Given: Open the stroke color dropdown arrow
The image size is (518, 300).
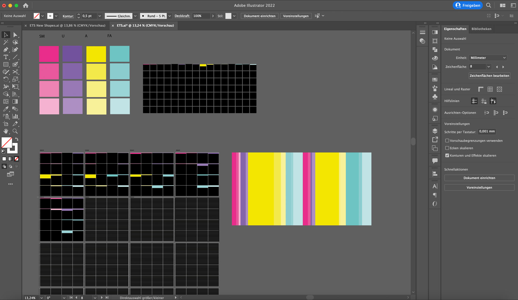Looking at the screenshot, I should 56,16.
